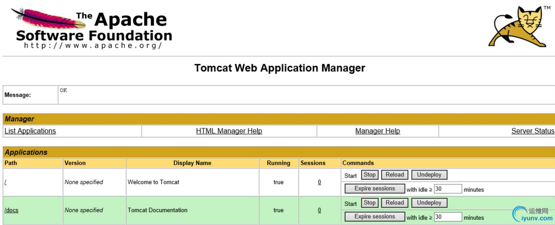This screenshot has width=555, height=225.
Task: Open HTML Manager Help link
Action: [x=229, y=131]
